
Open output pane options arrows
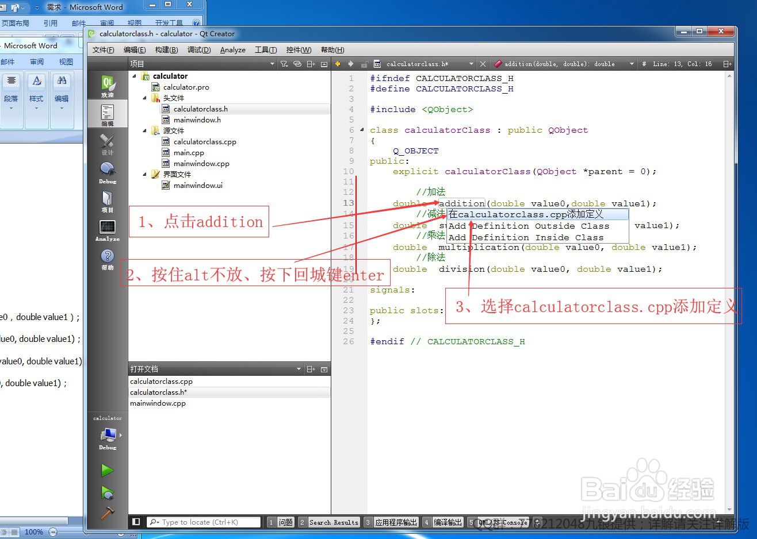(x=538, y=522)
